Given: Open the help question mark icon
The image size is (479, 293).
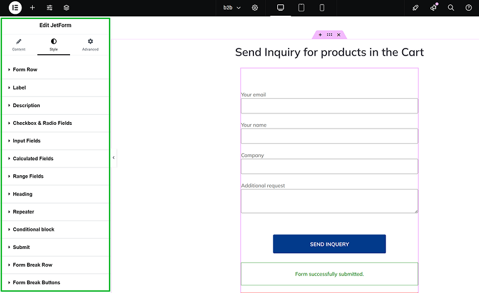Looking at the screenshot, I should click(x=469, y=8).
